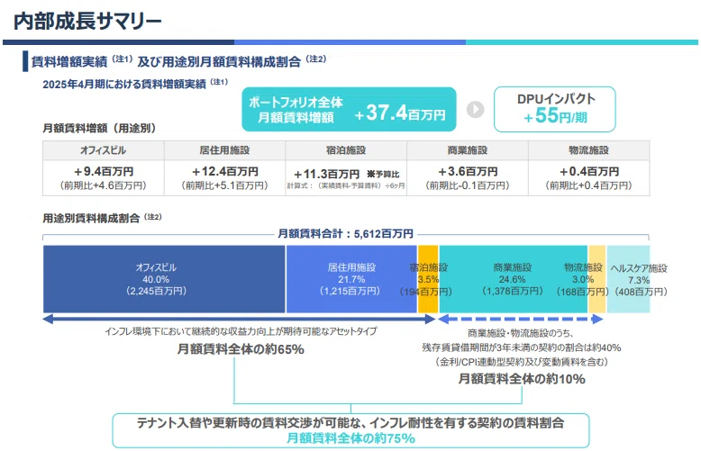Click the 金利/CPI連動型契約 parenthetical line
The height and width of the screenshot is (451, 701).
[x=522, y=362]
